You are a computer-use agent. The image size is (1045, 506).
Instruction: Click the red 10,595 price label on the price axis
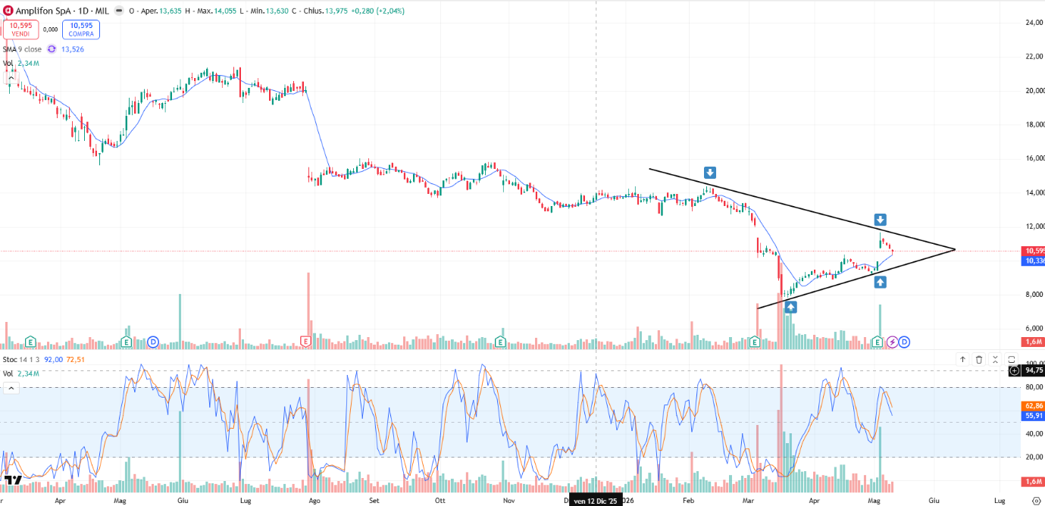tap(1034, 251)
